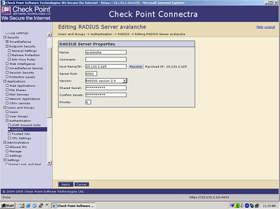The width and height of the screenshot is (280, 209).
Task: Open the Help link
Action: pos(260,27)
